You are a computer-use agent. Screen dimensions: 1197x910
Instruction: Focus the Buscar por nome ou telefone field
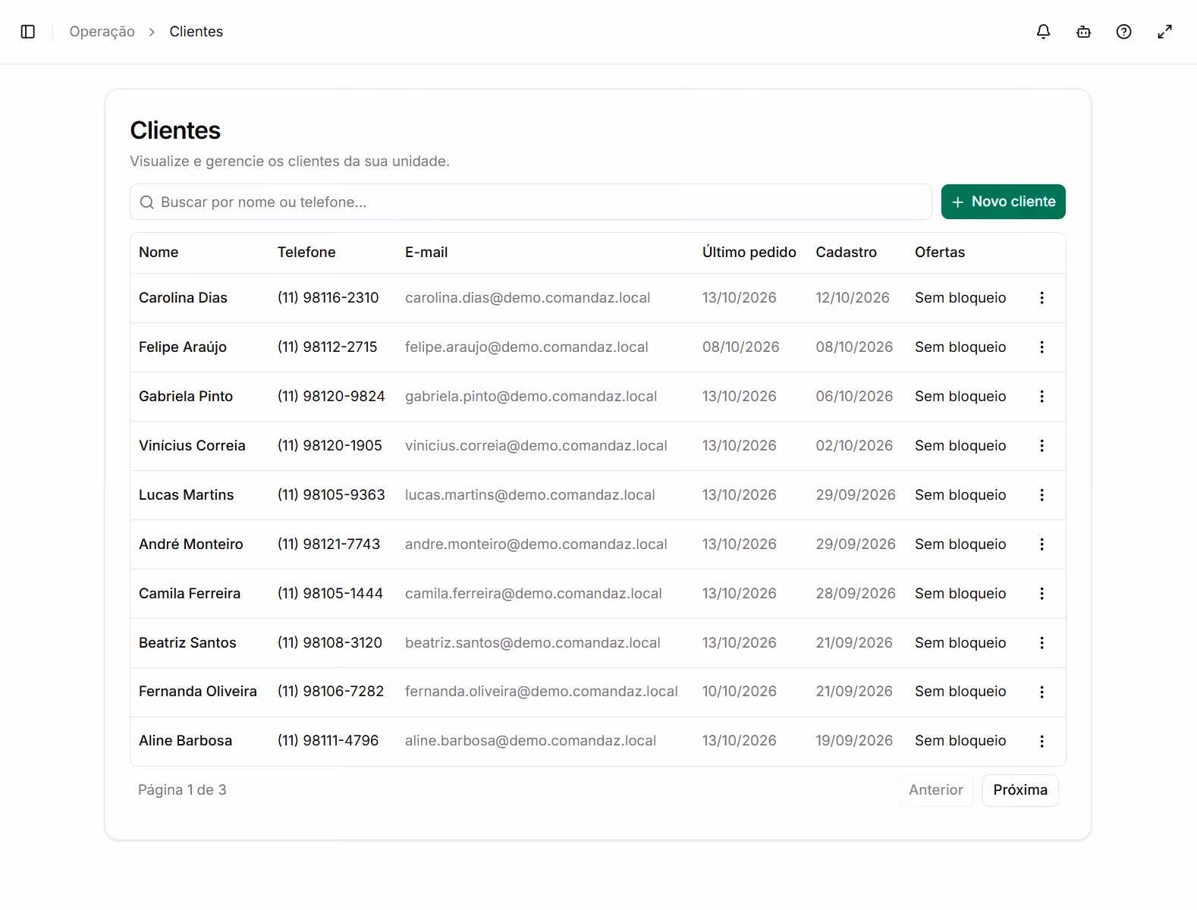pos(531,202)
